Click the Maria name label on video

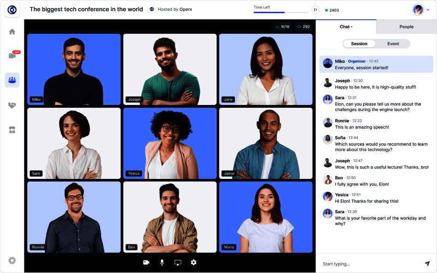(229, 247)
